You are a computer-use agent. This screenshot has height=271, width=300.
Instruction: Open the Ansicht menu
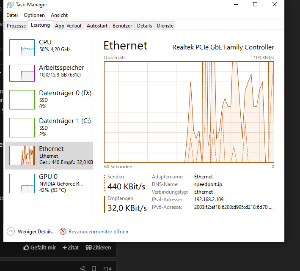click(x=59, y=15)
